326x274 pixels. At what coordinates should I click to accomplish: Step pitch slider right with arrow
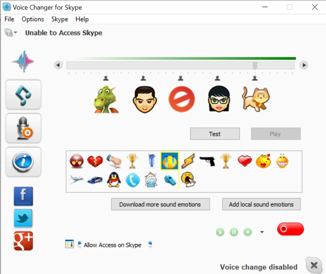(304, 65)
